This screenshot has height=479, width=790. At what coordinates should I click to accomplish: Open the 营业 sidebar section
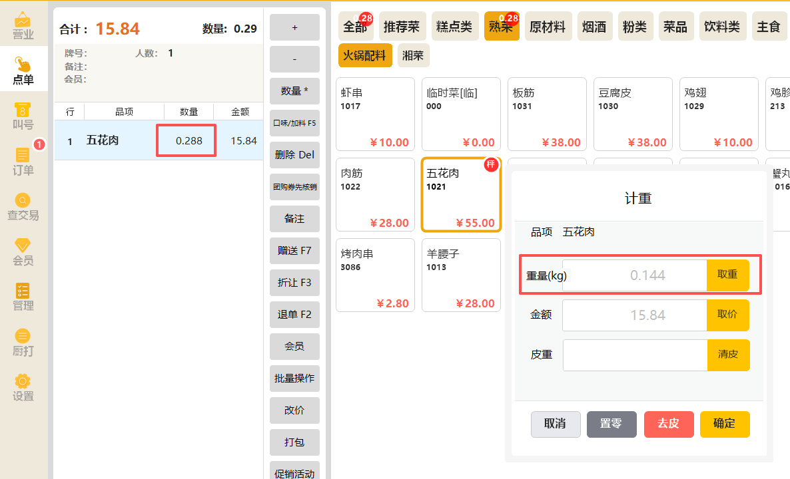pos(23,26)
